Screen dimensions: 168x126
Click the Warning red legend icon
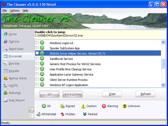pyautogui.click(x=104, y=106)
